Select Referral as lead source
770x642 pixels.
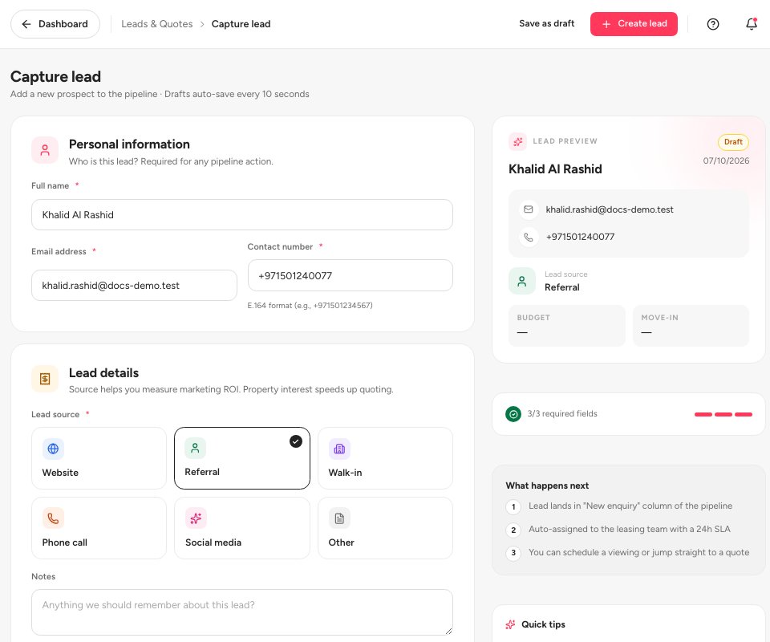[x=242, y=457]
